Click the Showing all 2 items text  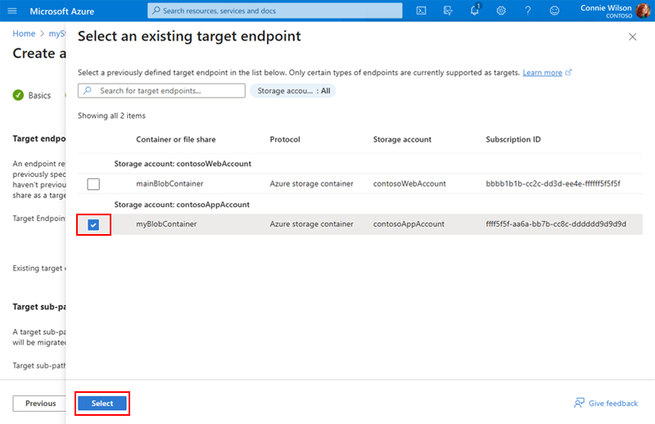click(111, 115)
